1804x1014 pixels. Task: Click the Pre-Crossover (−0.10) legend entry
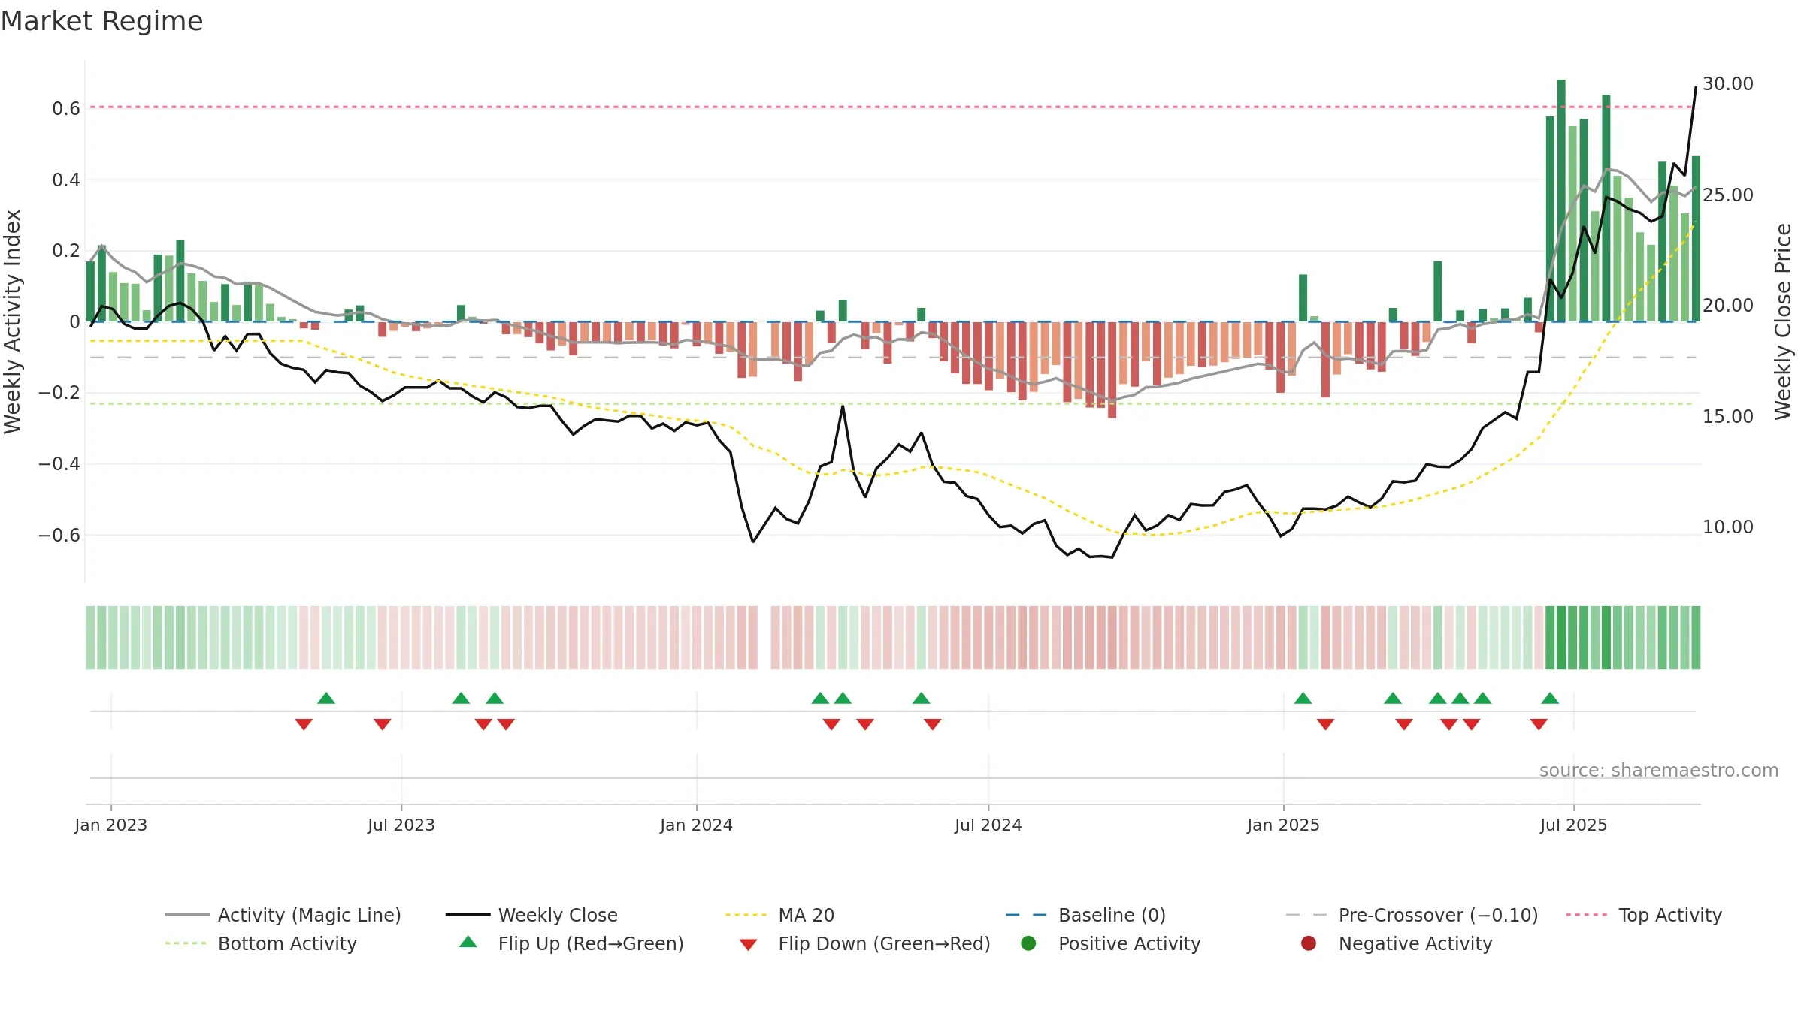pyautogui.click(x=1412, y=915)
